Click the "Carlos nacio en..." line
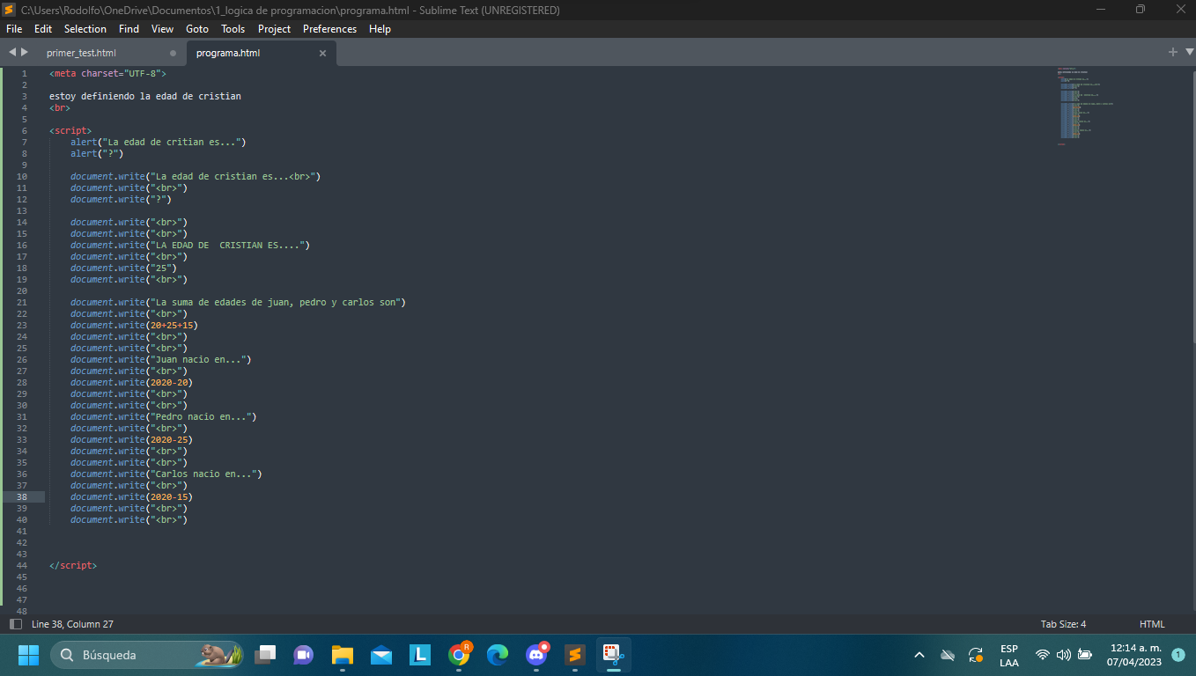This screenshot has height=676, width=1196. [x=166, y=474]
